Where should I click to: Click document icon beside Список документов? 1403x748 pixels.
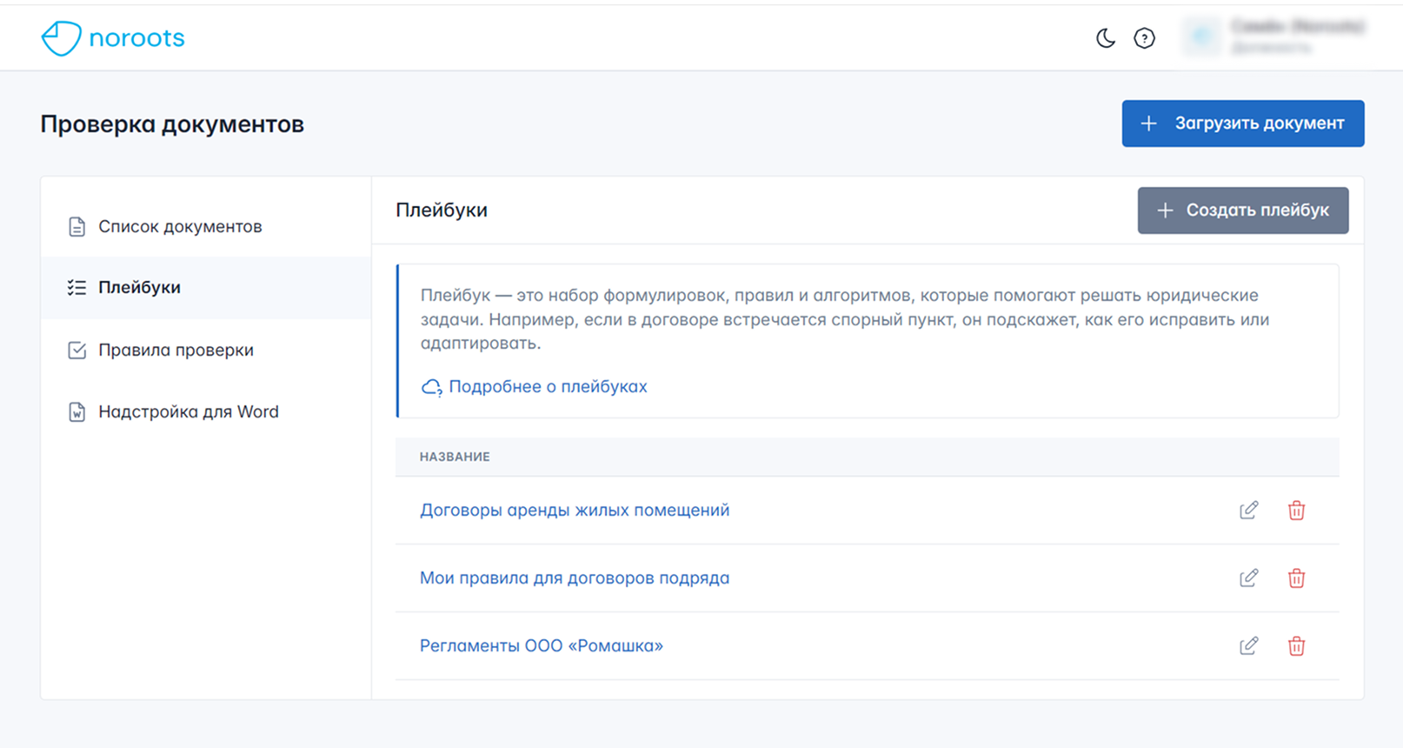tap(76, 227)
